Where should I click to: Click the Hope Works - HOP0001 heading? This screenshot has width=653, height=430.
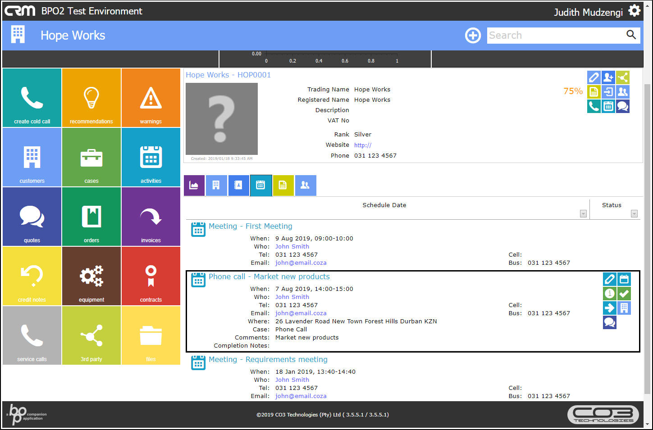(228, 75)
